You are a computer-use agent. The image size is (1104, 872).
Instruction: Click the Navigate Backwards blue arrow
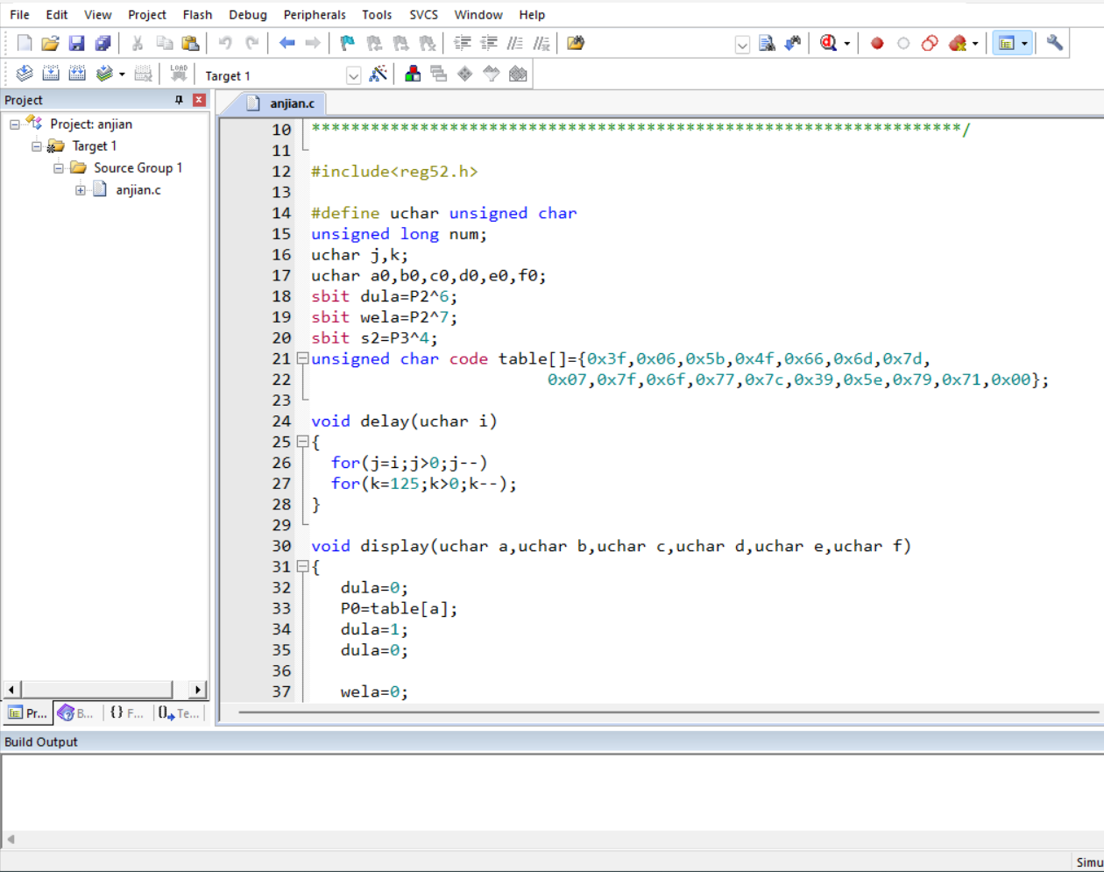(x=287, y=43)
